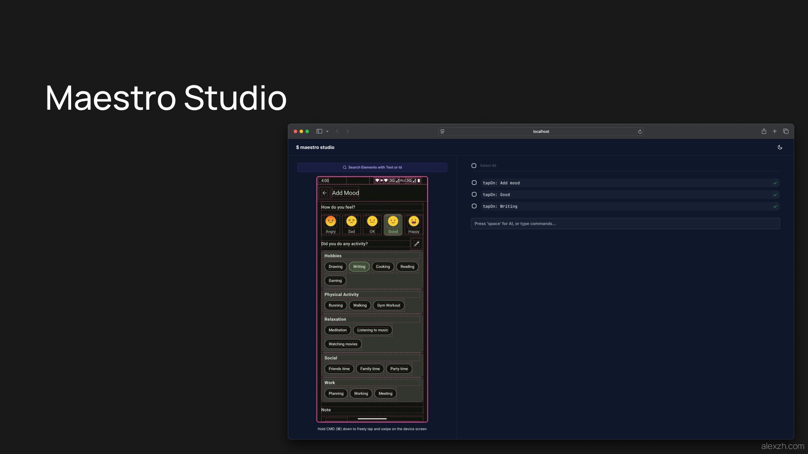Click the tab overview icon
808x454 pixels.
click(x=786, y=131)
